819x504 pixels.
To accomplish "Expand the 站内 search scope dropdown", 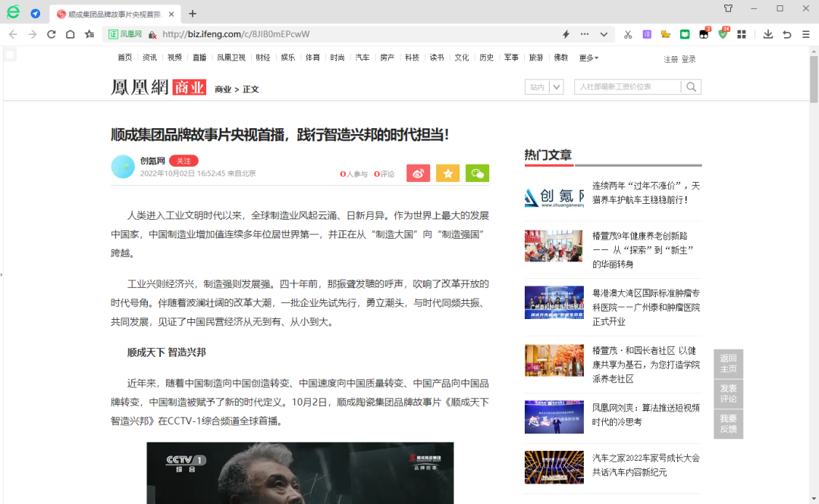I will 544,87.
